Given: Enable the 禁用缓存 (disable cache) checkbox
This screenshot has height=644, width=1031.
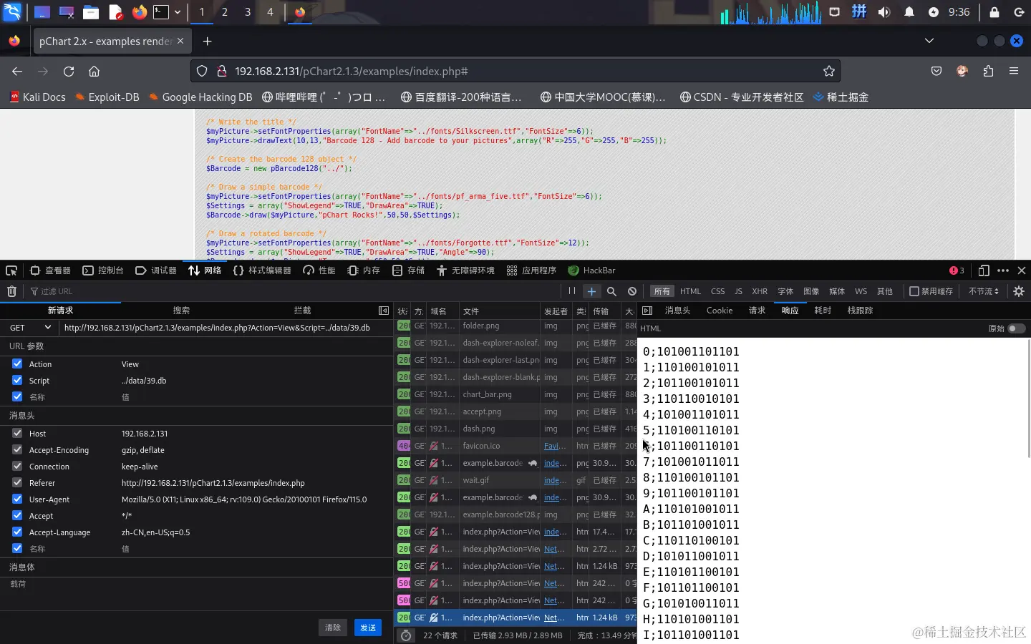Looking at the screenshot, I should tap(914, 291).
